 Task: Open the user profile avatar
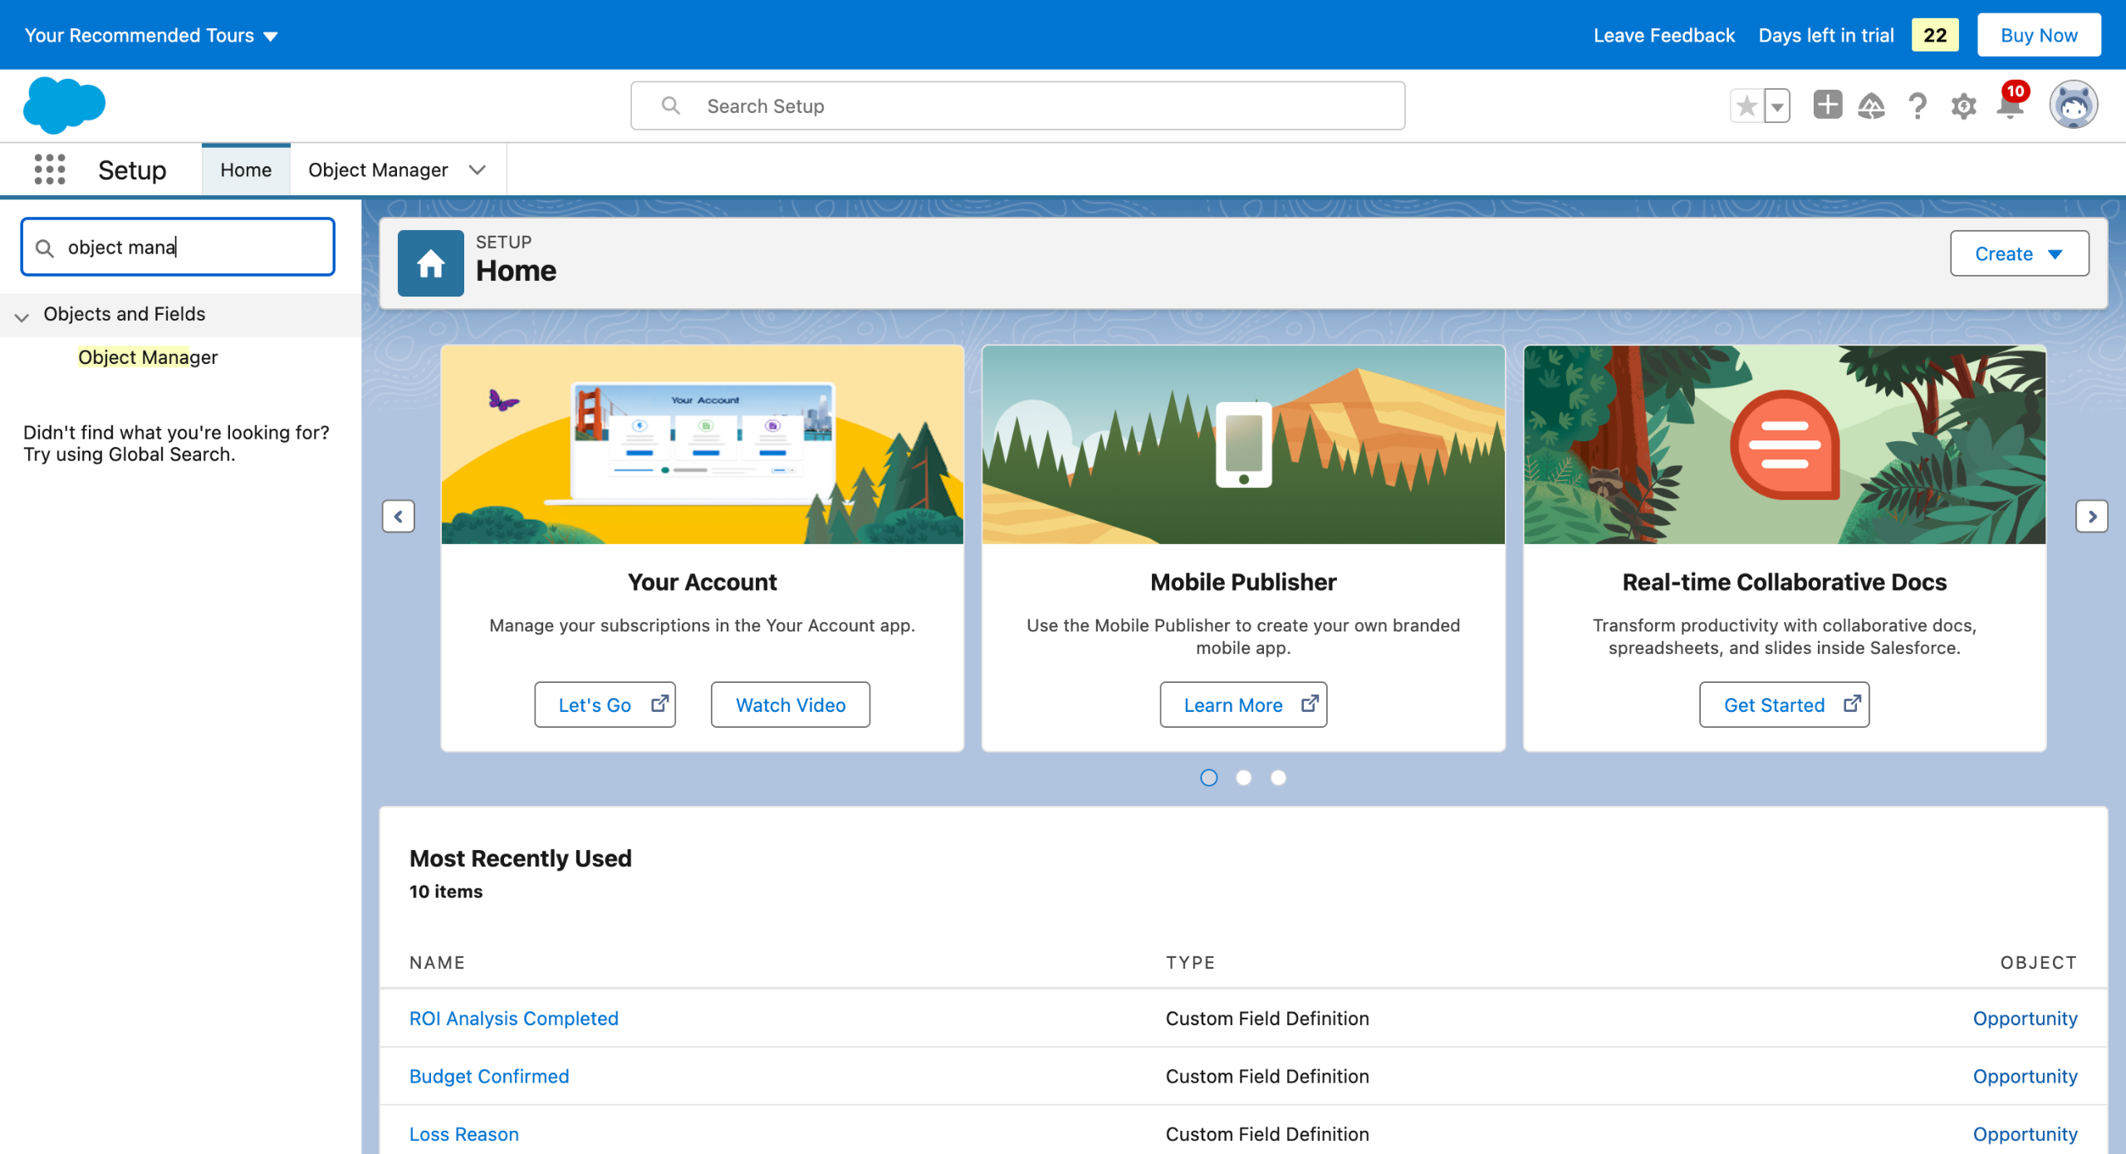[x=2073, y=105]
